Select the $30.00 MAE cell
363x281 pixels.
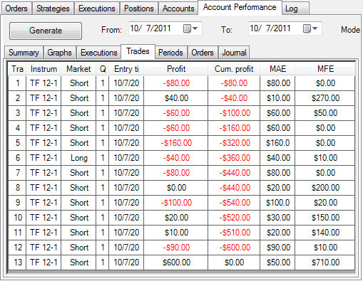click(x=277, y=218)
